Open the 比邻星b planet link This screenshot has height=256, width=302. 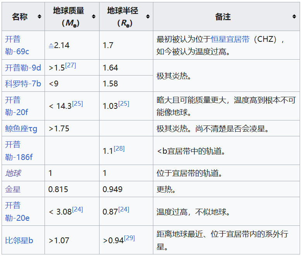tap(19, 241)
